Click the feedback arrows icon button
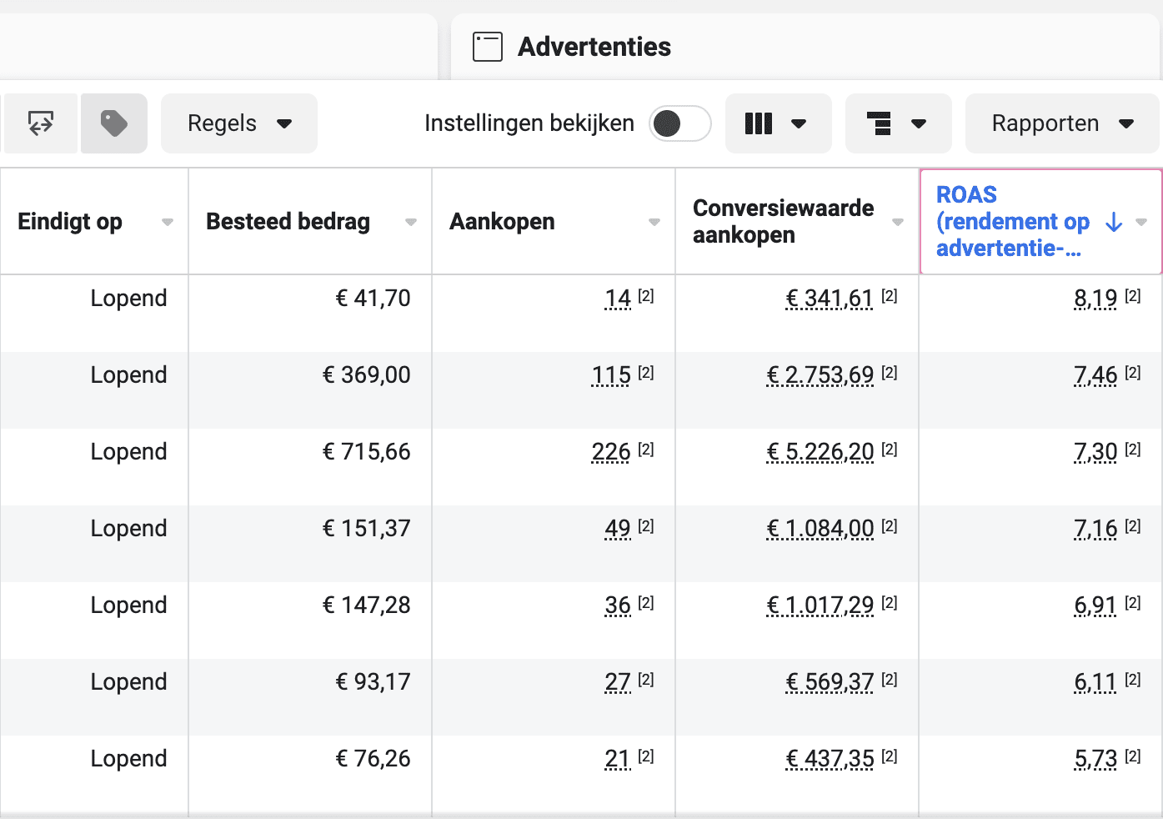The width and height of the screenshot is (1163, 819). [41, 123]
